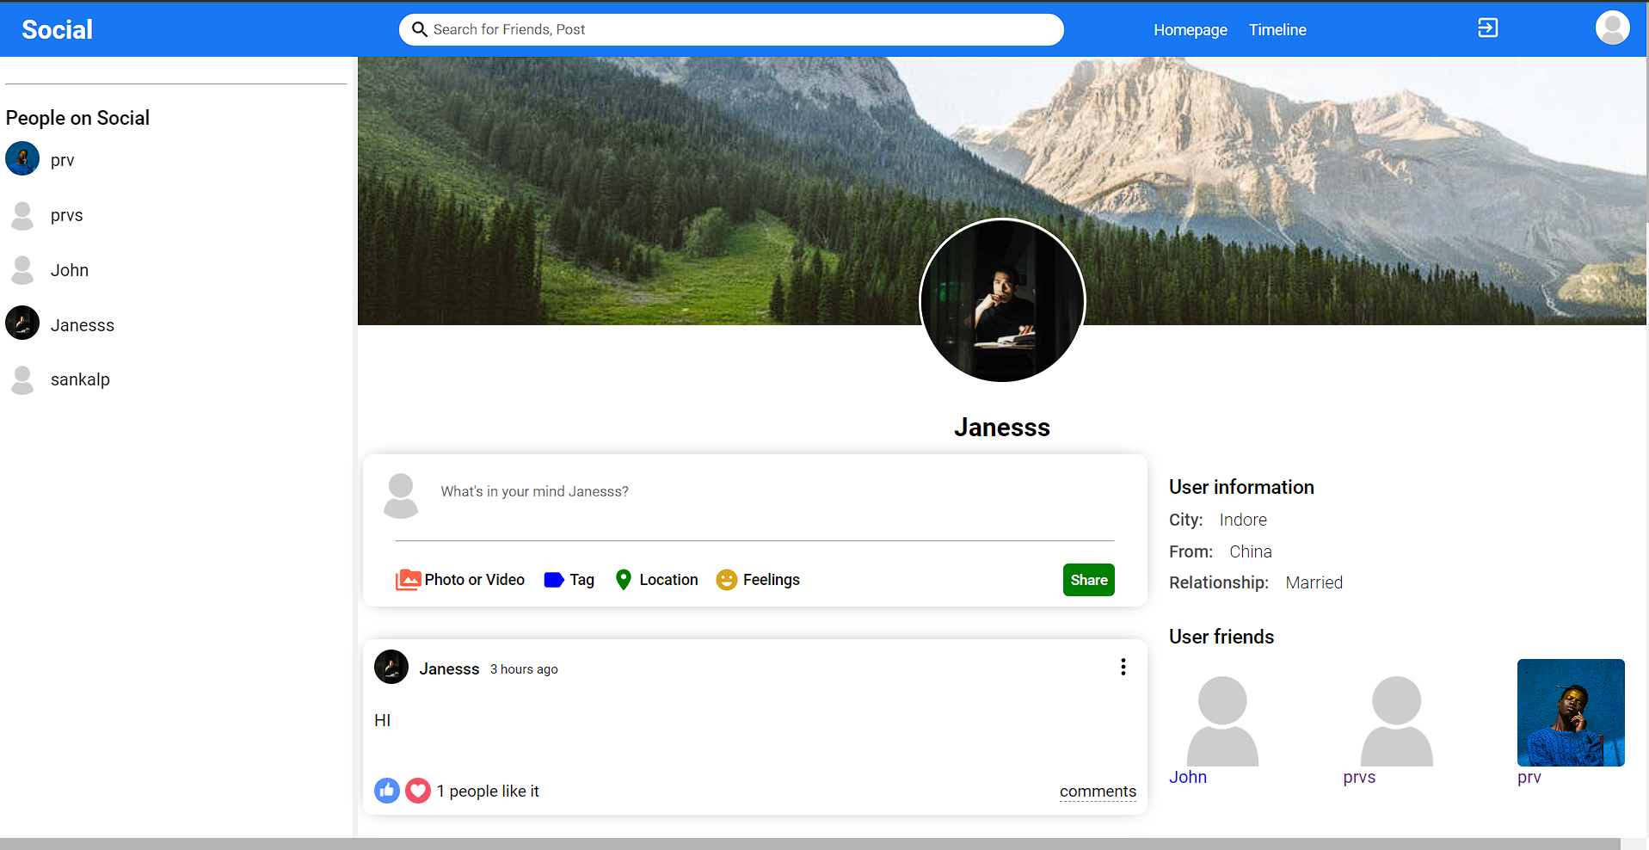This screenshot has height=850, width=1649.
Task: Select Janesss in the People on Social list
Action: [x=83, y=325]
